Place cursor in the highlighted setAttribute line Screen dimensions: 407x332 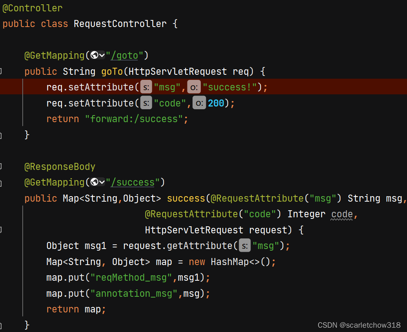157,87
